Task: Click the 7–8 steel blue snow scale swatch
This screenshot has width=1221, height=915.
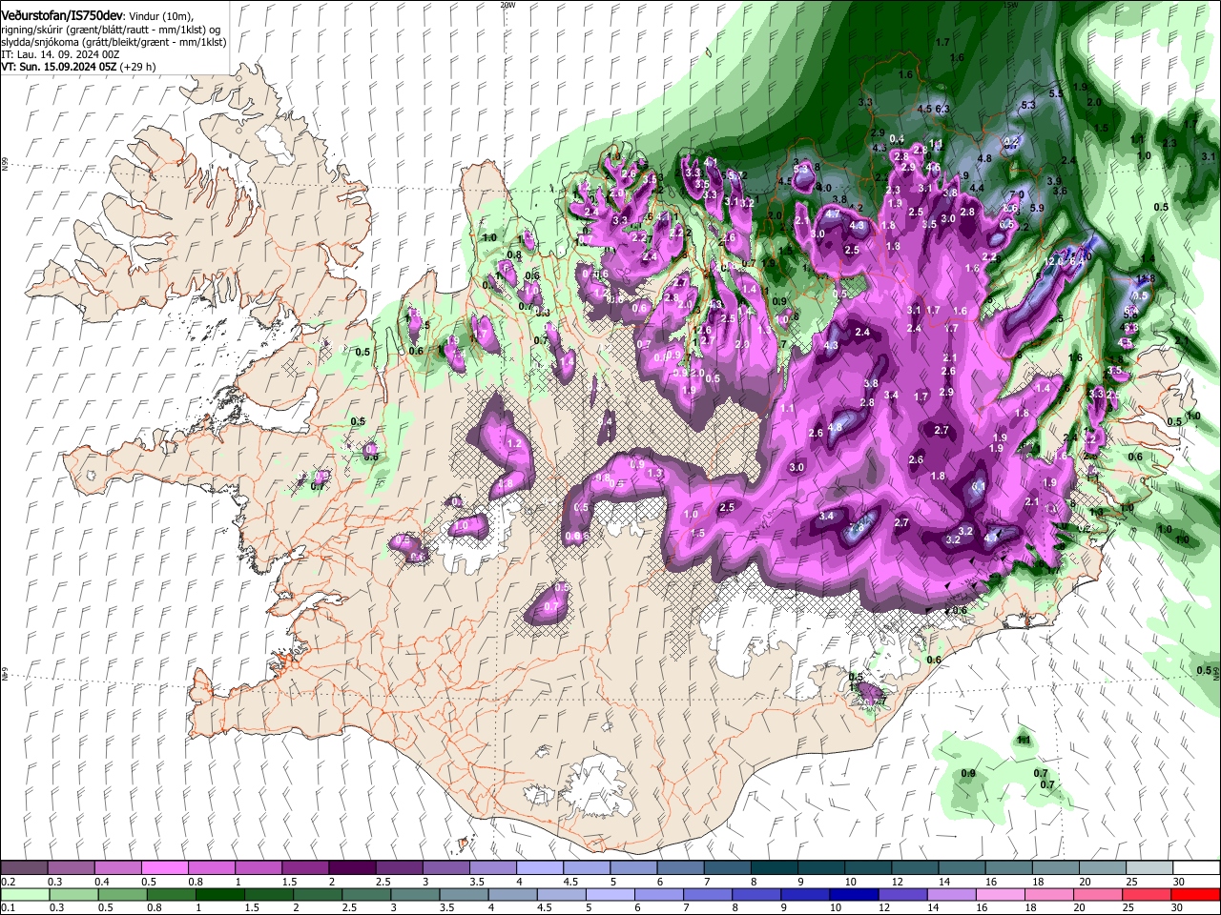Action: click(726, 868)
